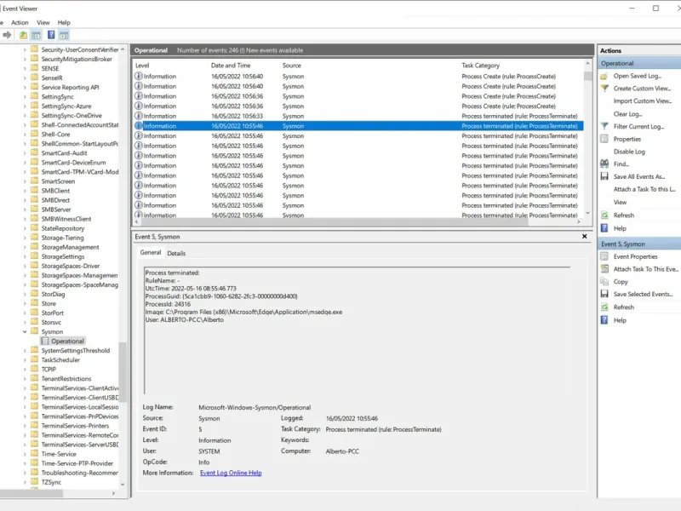The width and height of the screenshot is (681, 511).
Task: Select the TenantRestrictions tree item
Action: (66, 379)
